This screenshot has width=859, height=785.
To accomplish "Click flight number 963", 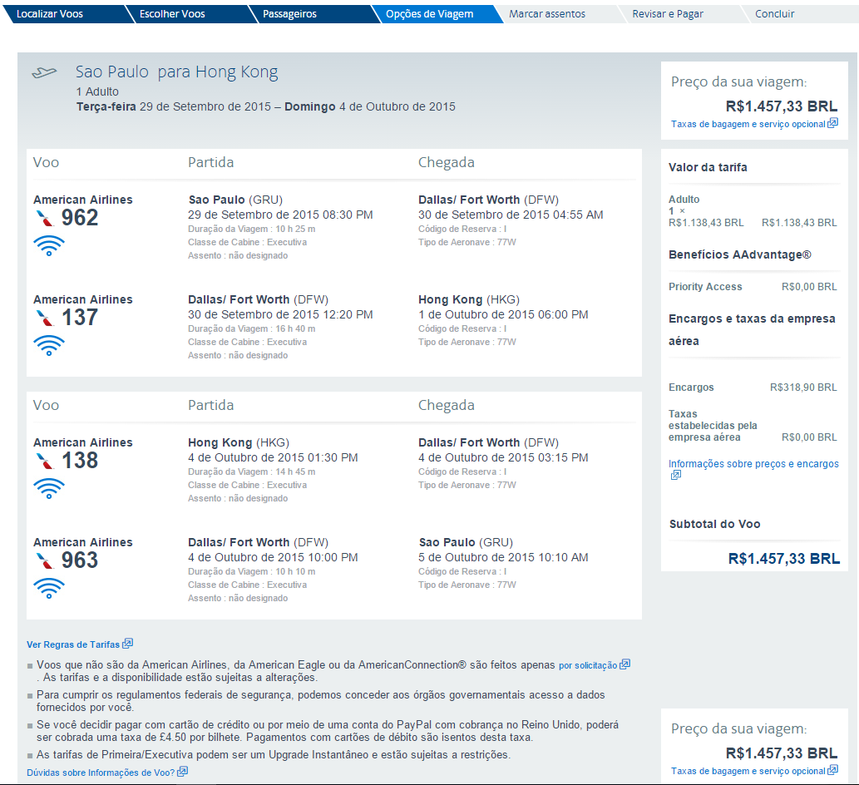I will [x=80, y=560].
